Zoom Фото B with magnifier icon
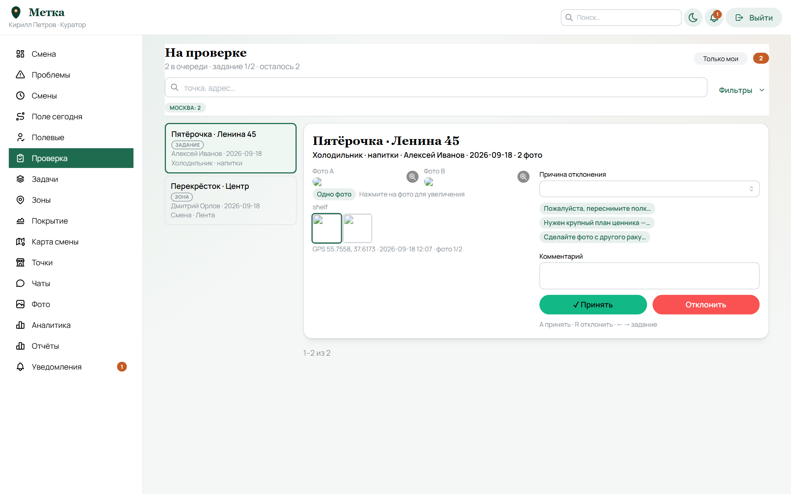Screen dimensions: 791x494 pos(523,177)
